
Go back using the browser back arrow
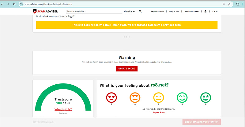tap(2, 4)
